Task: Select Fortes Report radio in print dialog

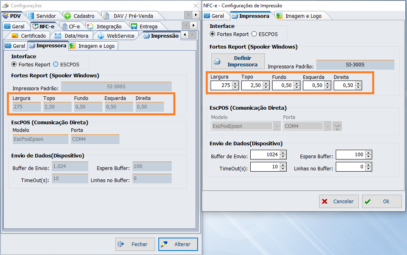Action: (x=213, y=34)
